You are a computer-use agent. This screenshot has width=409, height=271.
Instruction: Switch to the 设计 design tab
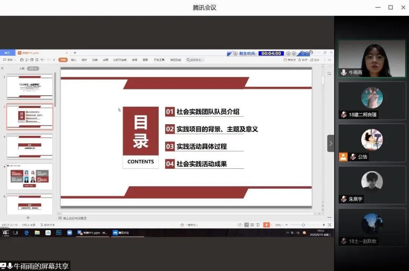click(84, 60)
